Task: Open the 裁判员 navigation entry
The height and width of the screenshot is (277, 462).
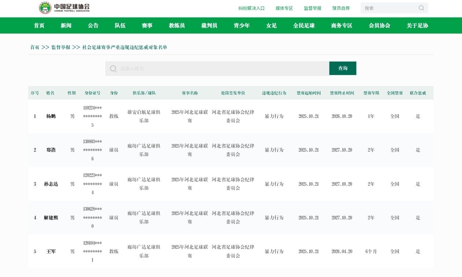Action: click(209, 25)
